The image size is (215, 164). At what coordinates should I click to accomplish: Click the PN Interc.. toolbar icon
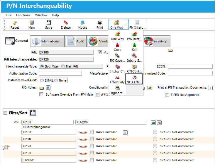[137, 25]
